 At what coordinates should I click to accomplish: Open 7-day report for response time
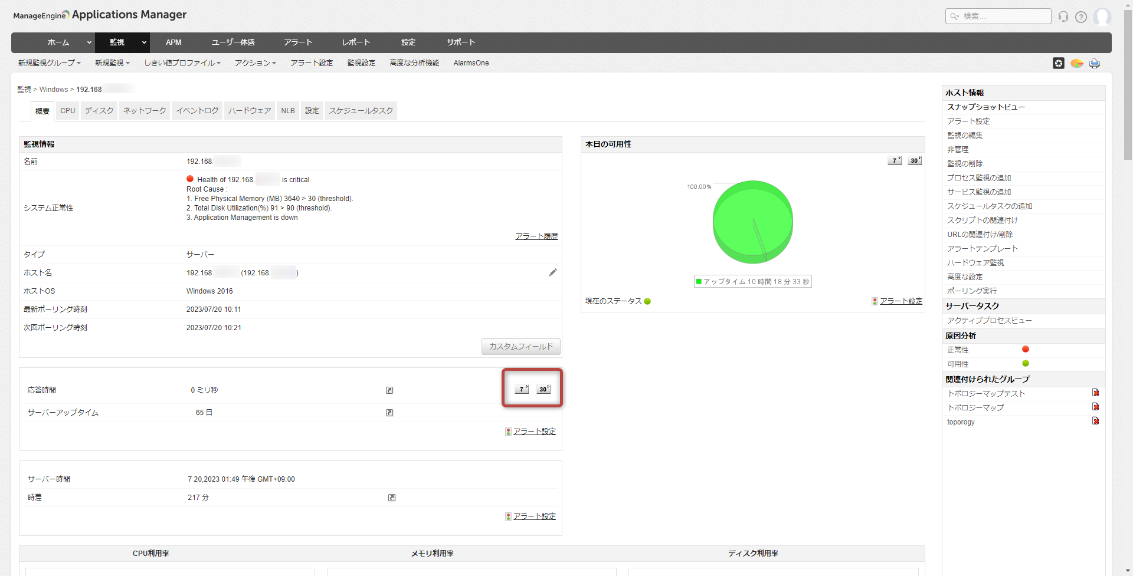(x=521, y=389)
